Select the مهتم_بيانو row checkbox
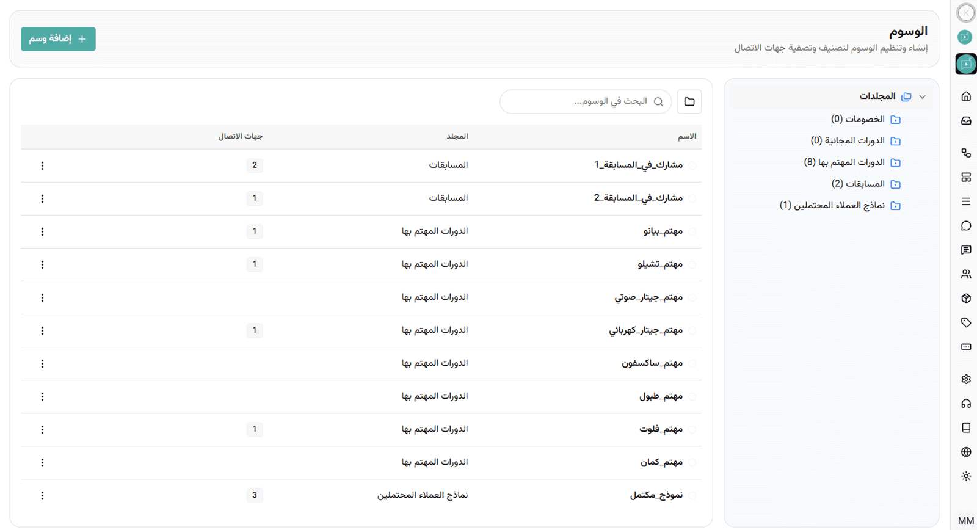The image size is (977, 530). coord(692,231)
